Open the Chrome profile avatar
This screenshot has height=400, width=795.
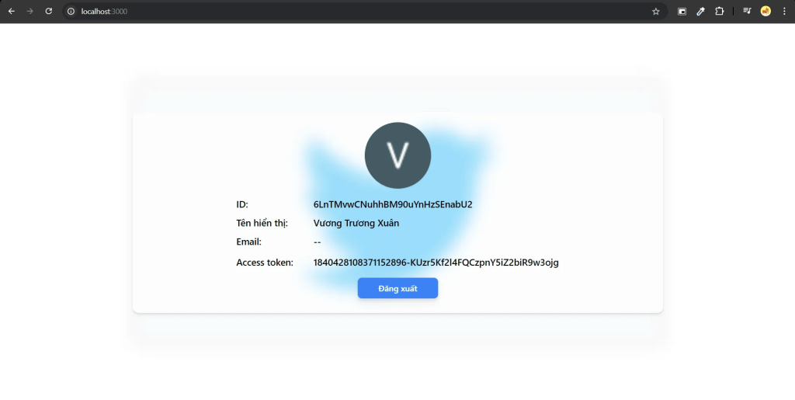point(765,11)
